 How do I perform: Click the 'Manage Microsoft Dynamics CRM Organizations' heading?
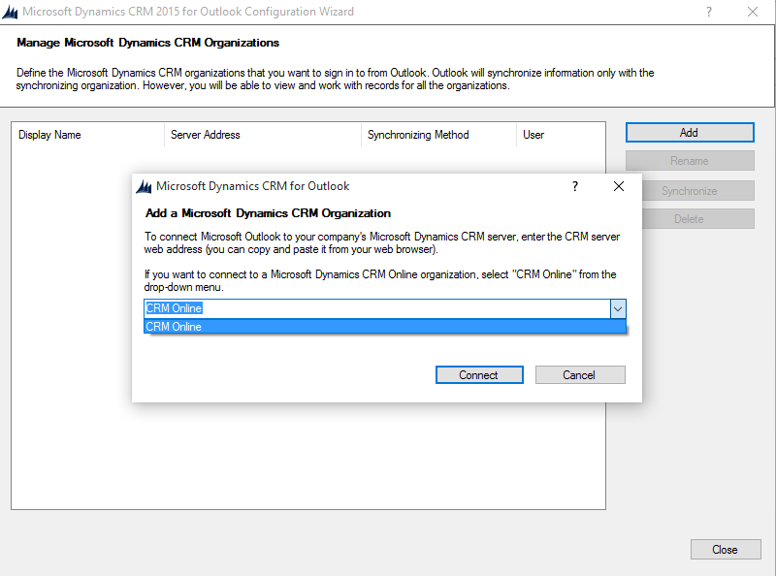(x=148, y=43)
